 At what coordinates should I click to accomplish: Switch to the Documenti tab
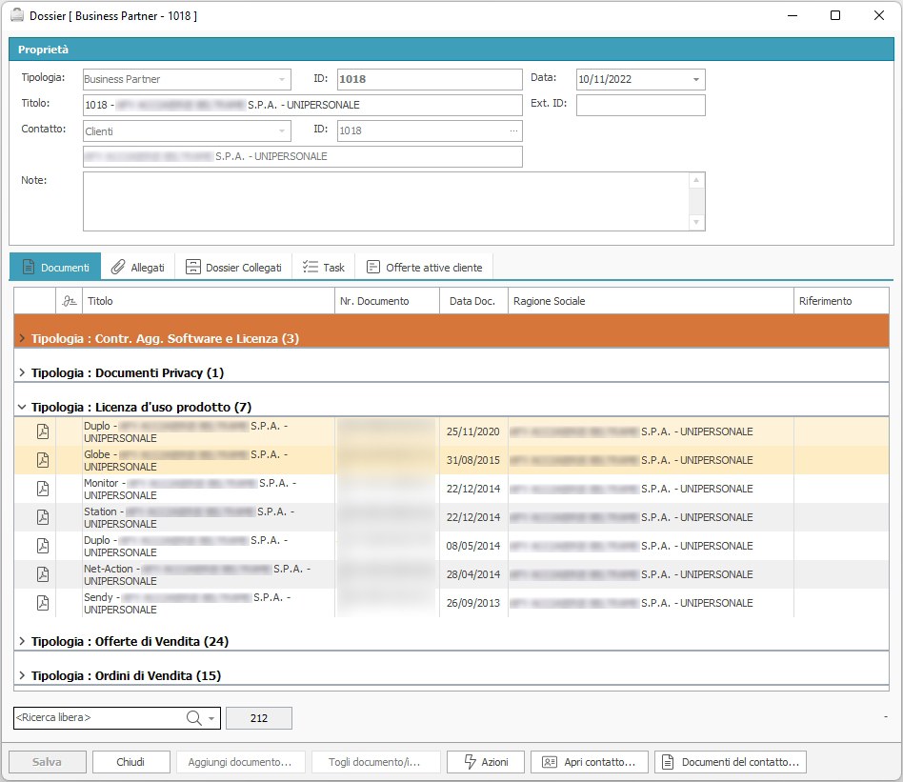(x=55, y=268)
